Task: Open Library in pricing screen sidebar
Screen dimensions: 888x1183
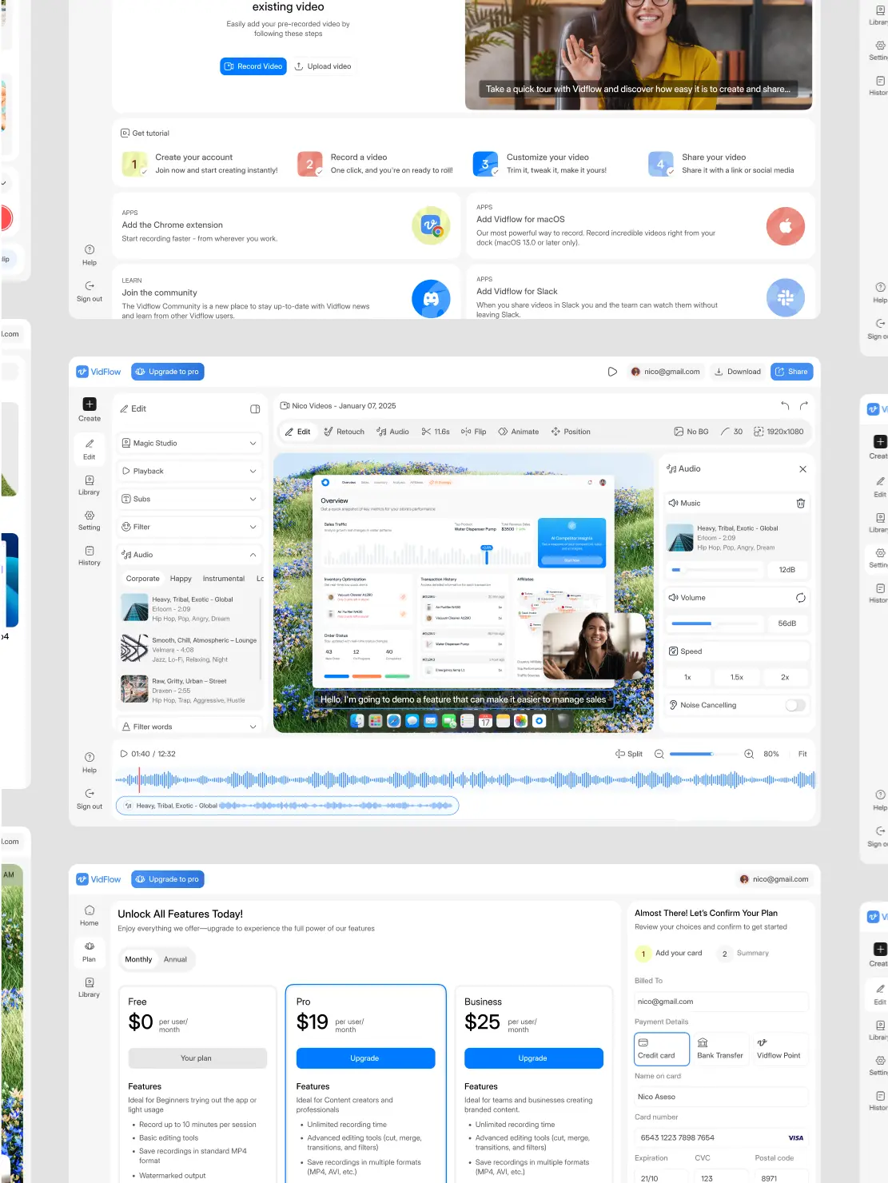Action: (x=90, y=988)
